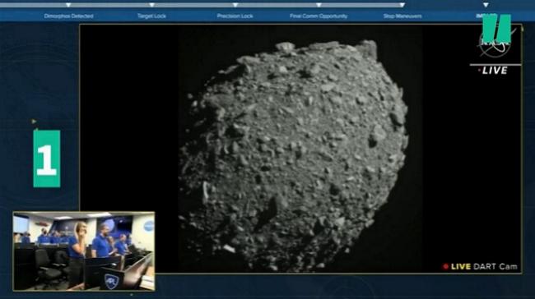Click the LIVE DART Cam caption text
535x299 pixels.
coord(484,267)
